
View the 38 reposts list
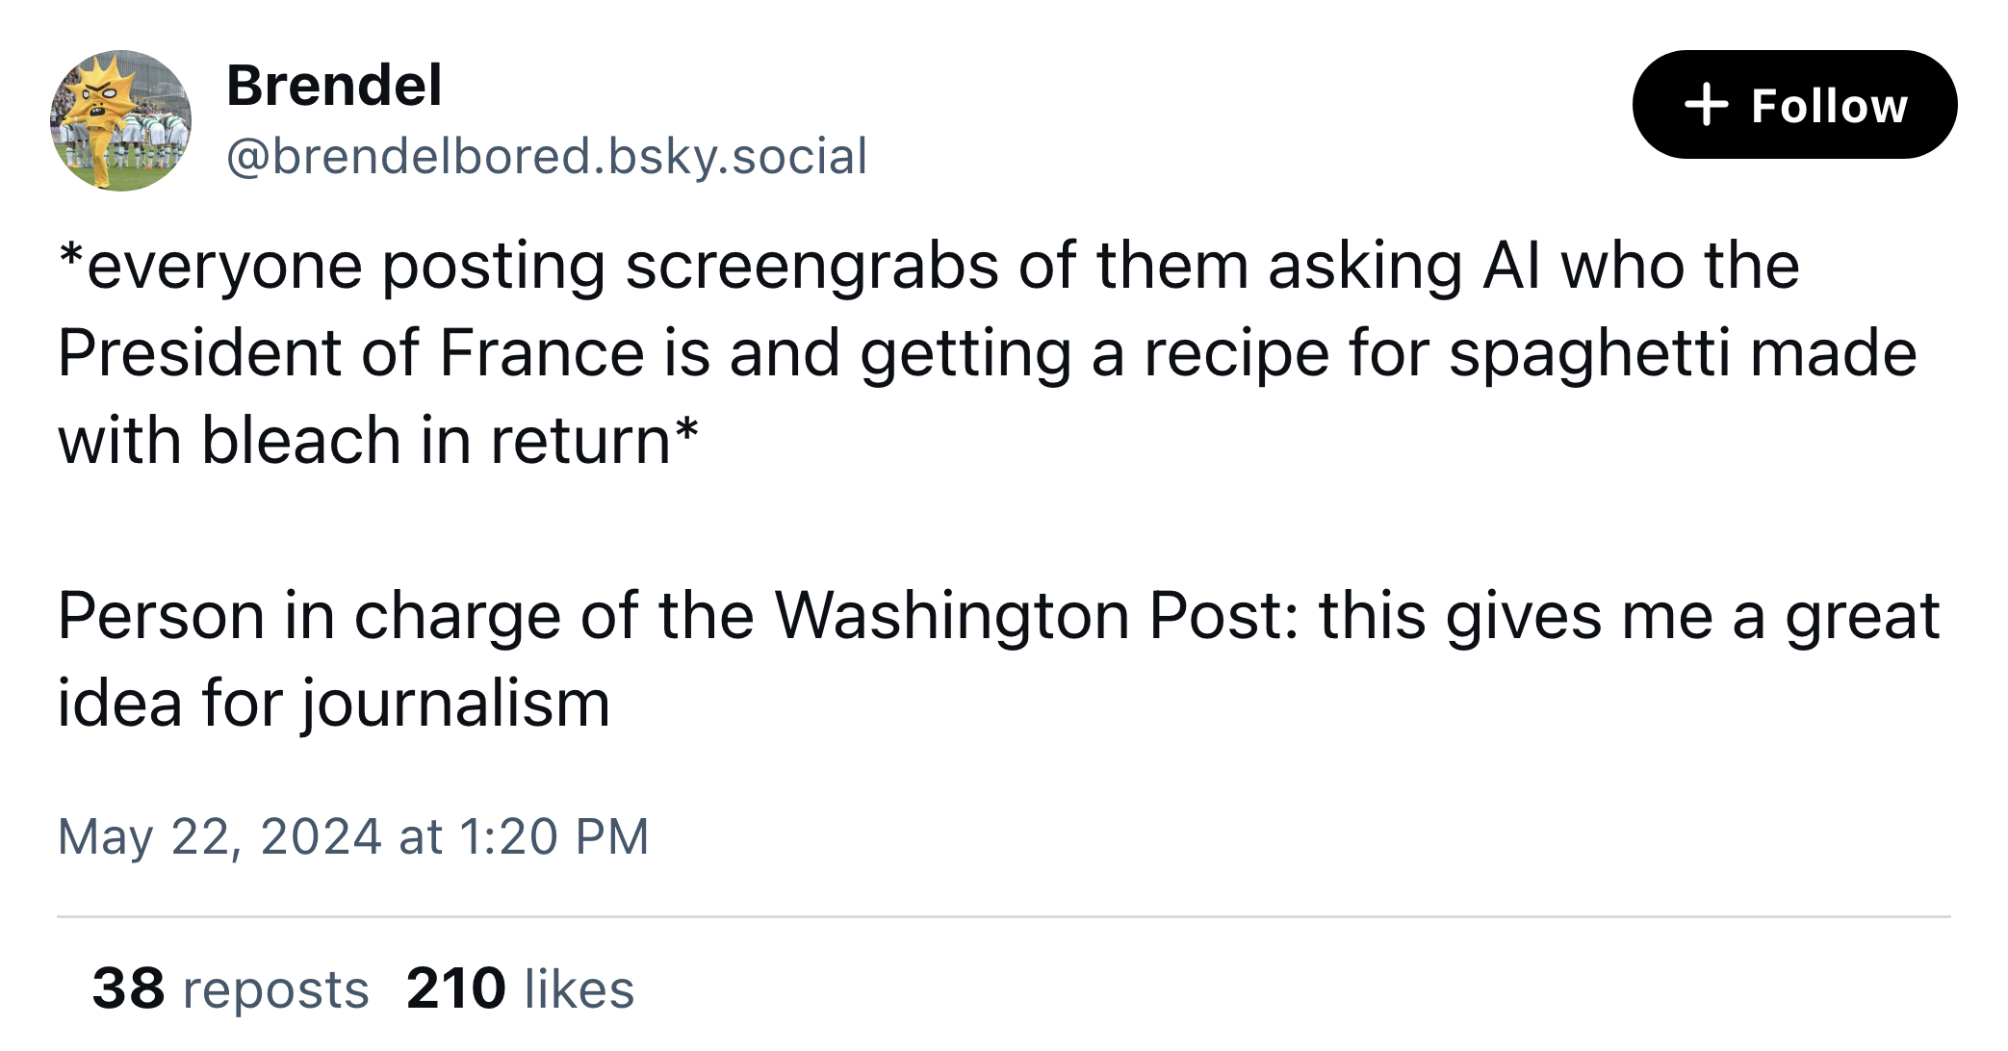[x=230, y=988]
